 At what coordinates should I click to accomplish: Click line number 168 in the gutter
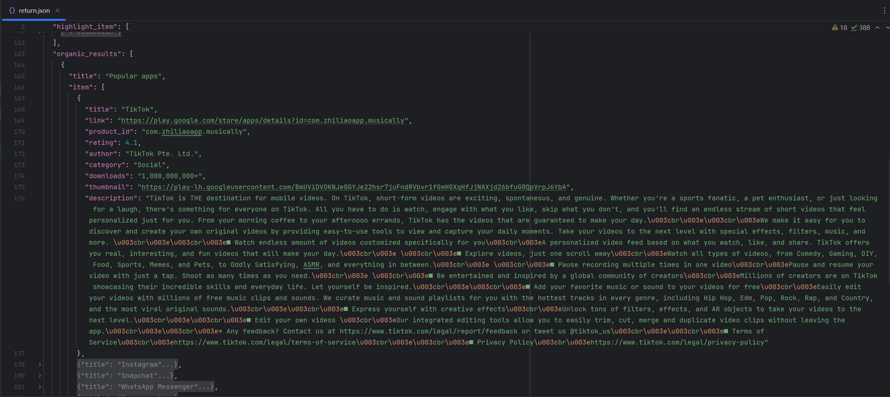[19, 110]
